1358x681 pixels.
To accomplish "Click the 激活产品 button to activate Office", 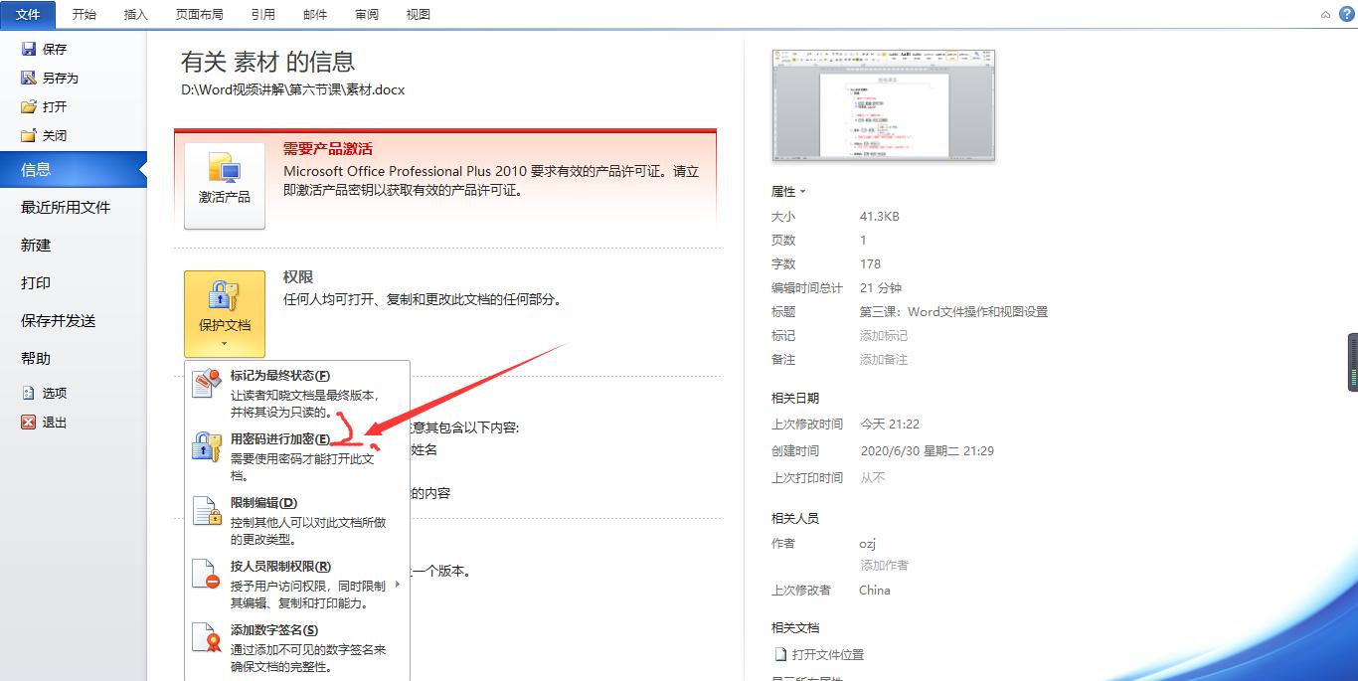I will pyautogui.click(x=224, y=185).
